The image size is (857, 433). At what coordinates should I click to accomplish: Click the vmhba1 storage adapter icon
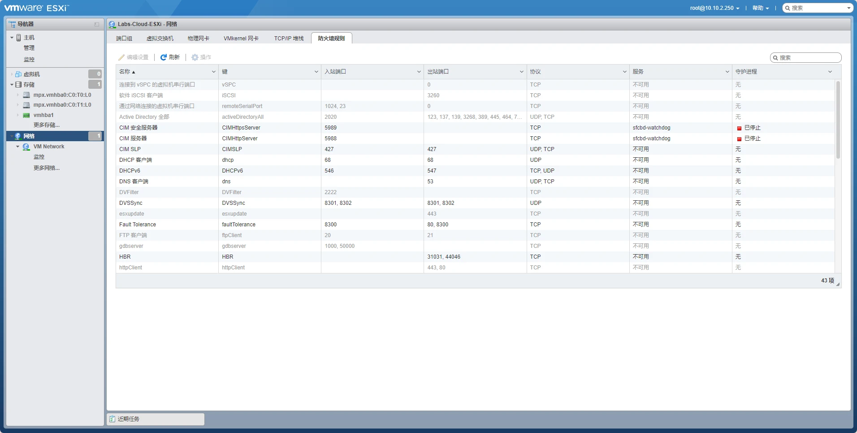point(26,115)
